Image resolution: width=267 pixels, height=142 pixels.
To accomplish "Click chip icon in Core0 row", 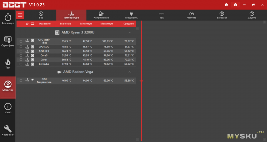I will [32, 55].
